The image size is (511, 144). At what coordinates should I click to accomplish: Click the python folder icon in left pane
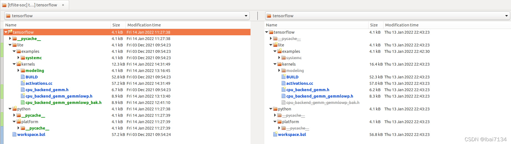[x=14, y=109]
